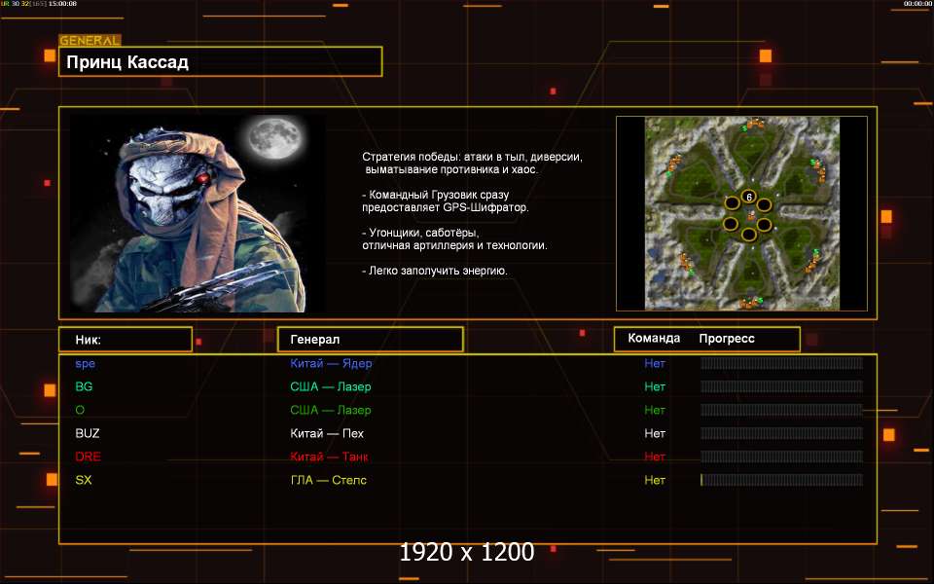Screen dimensions: 934x584
Task: Click the line "выматывание противника и хаос."
Action: coord(451,169)
